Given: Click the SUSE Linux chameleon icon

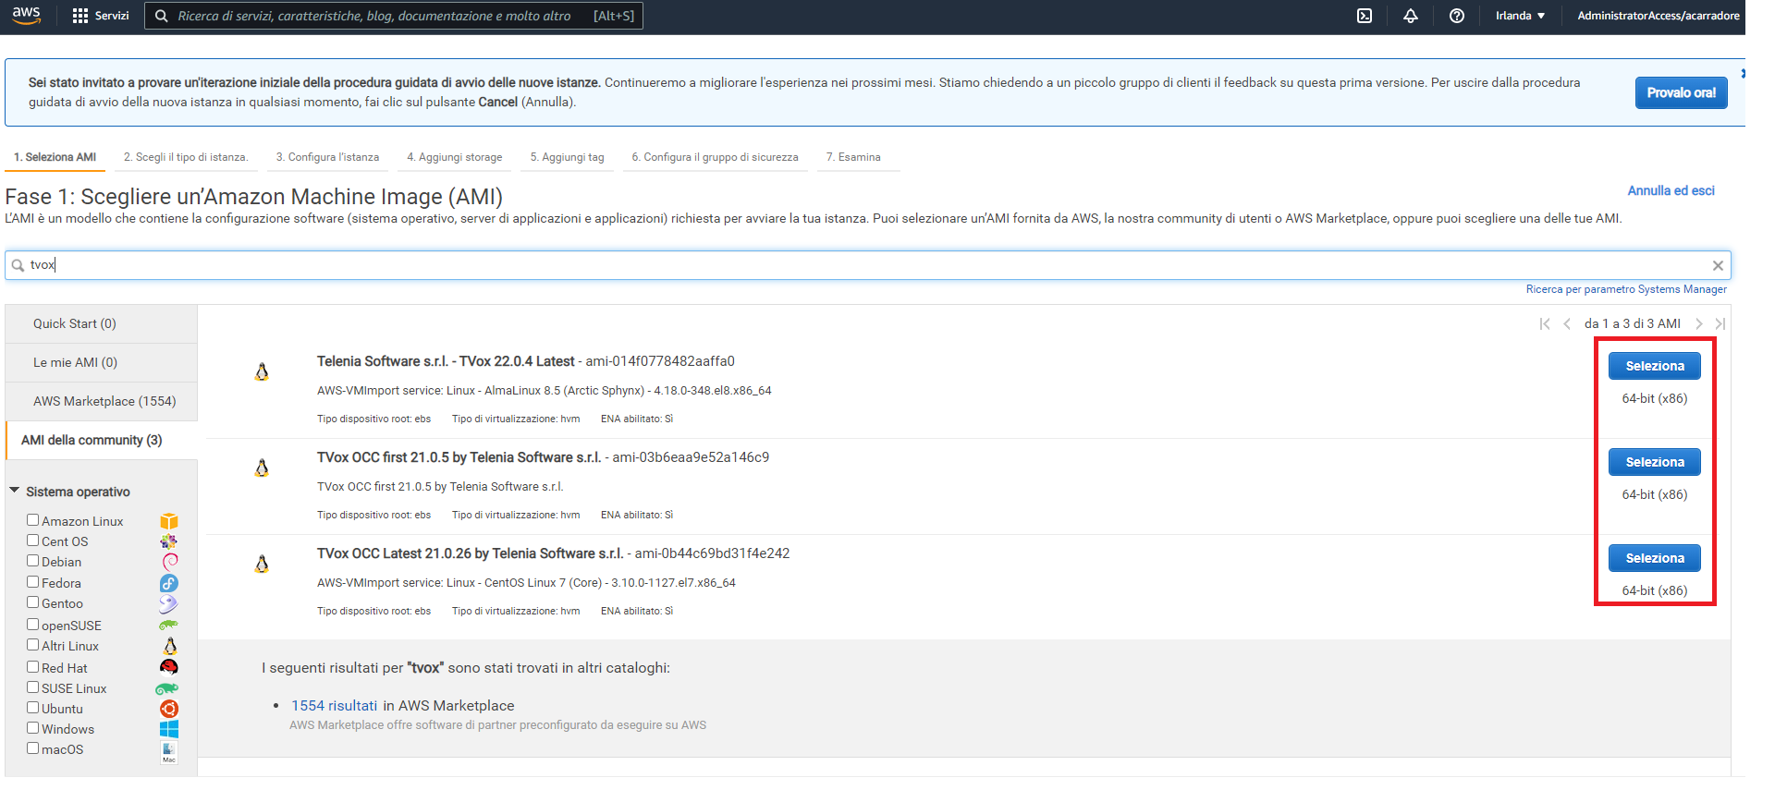Looking at the screenshot, I should click(x=166, y=688).
